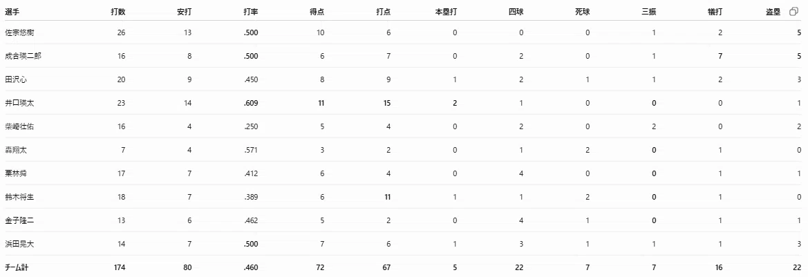808x277 pixels.
Task: Select the 打率 column header
Action: point(251,11)
